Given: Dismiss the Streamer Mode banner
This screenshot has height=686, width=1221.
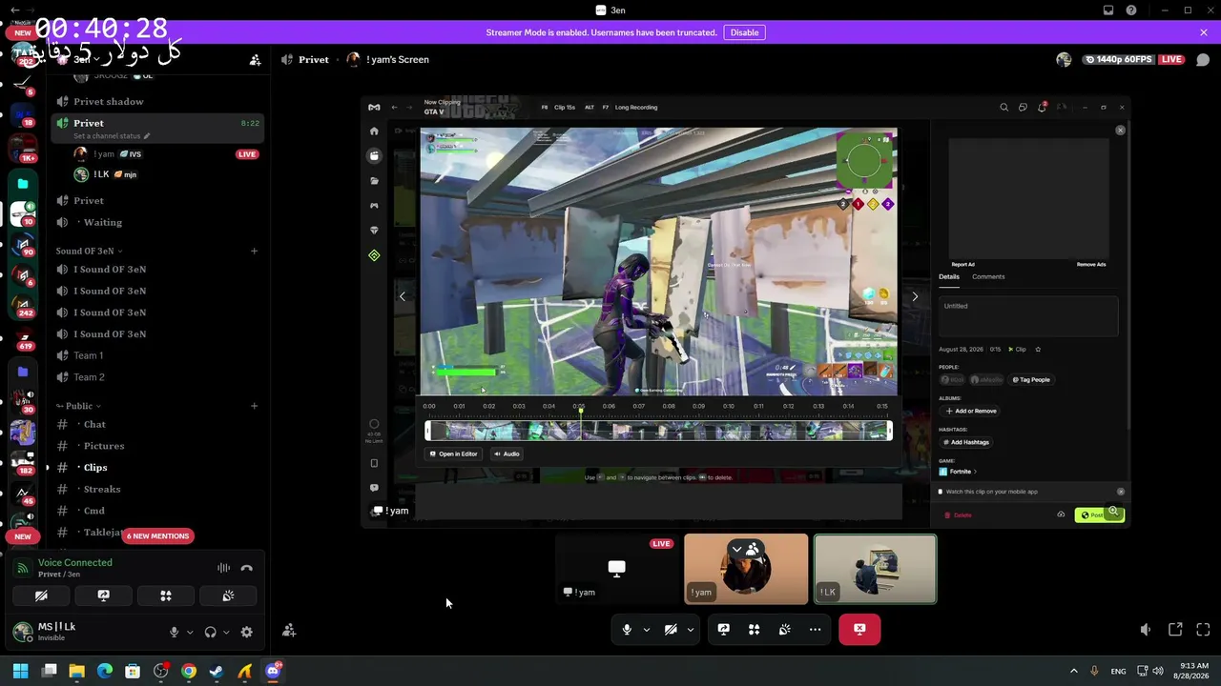Looking at the screenshot, I should [1204, 32].
